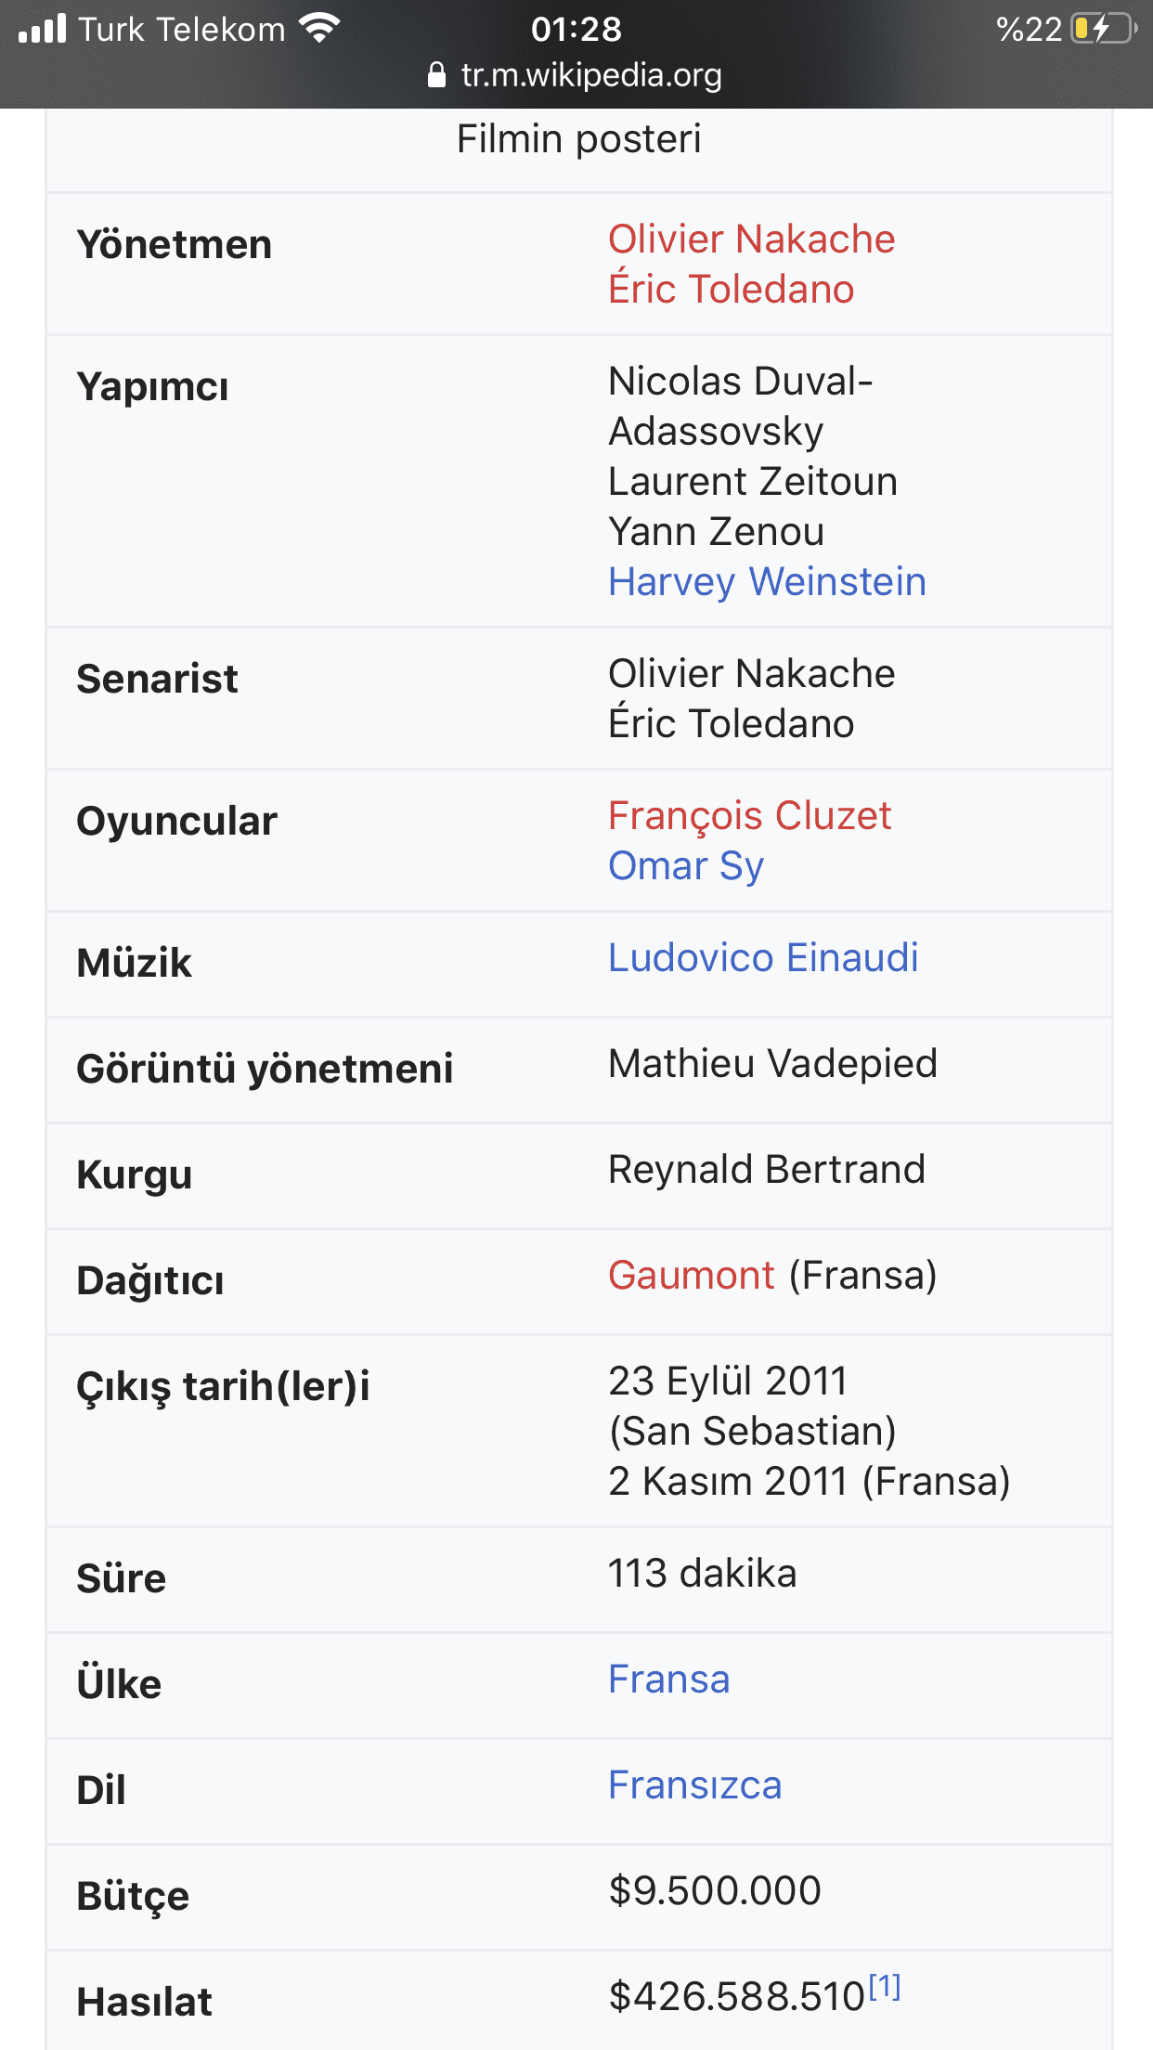Image resolution: width=1153 pixels, height=2050 pixels.
Task: Tap the 01:28 clock in status bar
Action: [x=576, y=29]
